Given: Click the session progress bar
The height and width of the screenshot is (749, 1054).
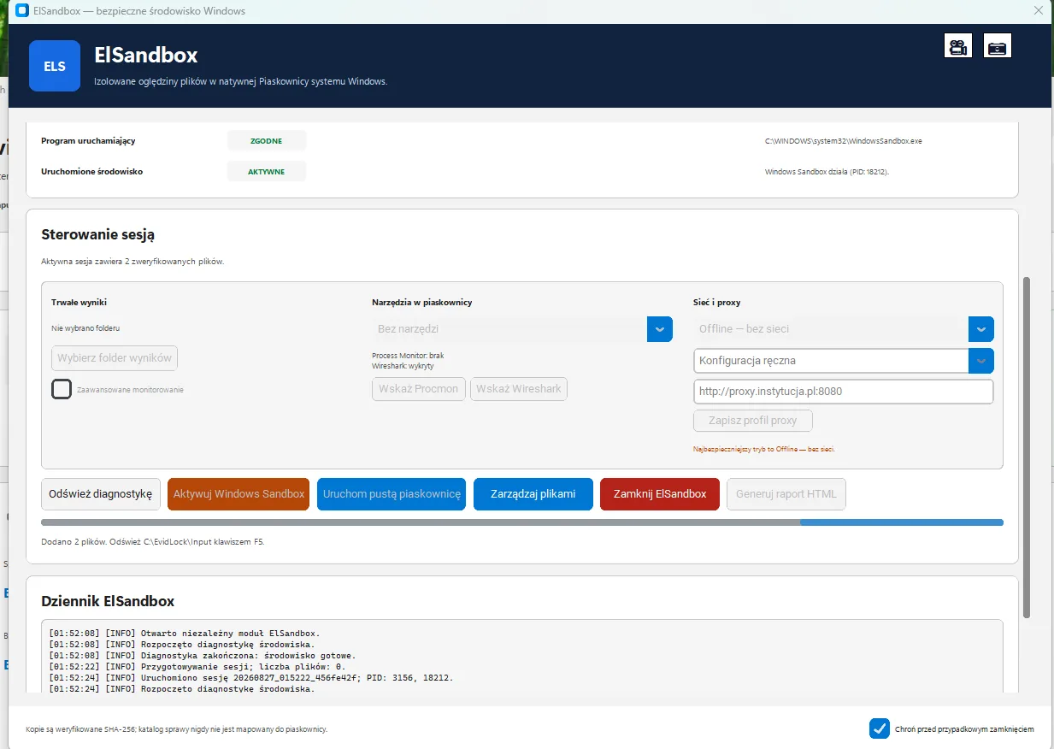Looking at the screenshot, I should click(522, 522).
